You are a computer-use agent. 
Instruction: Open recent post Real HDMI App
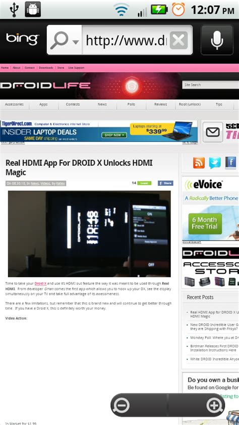pyautogui.click(x=214, y=314)
